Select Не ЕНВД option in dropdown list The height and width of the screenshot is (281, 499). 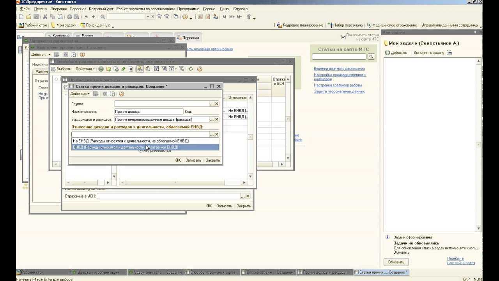tap(145, 141)
